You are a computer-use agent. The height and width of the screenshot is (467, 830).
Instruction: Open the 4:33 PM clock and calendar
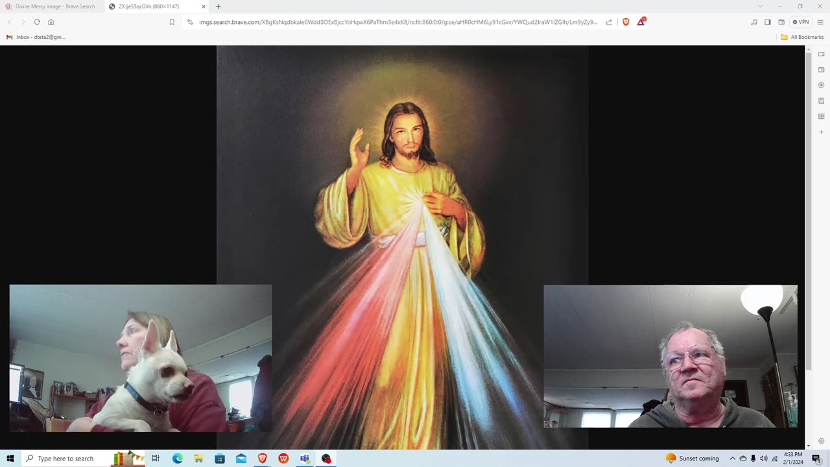(794, 459)
